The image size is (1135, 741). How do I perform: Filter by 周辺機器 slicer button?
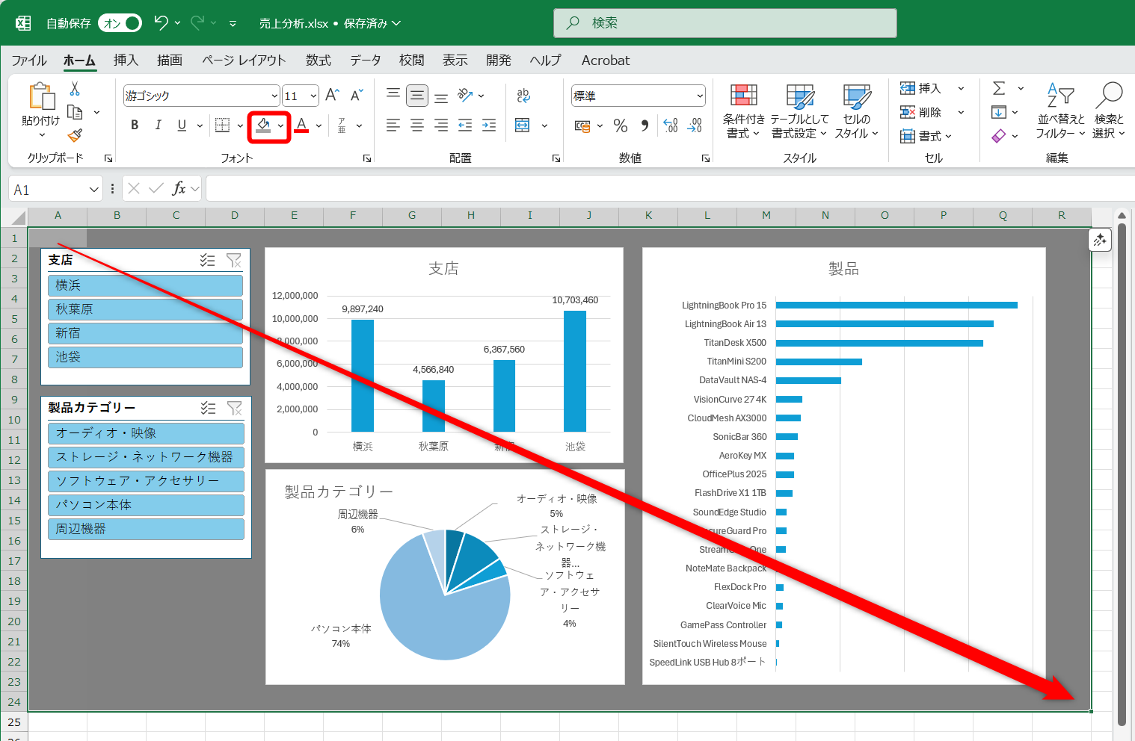click(x=147, y=529)
